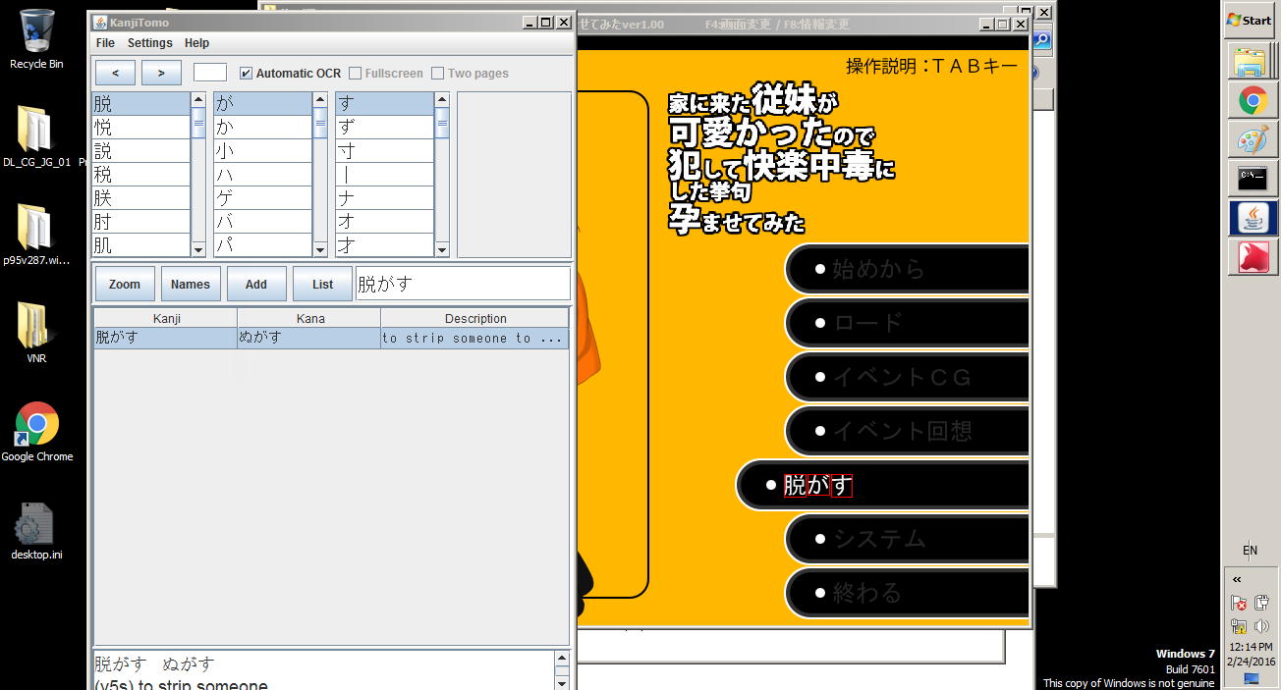Tick the Two pages checkbox
1281x690 pixels.
click(x=438, y=74)
